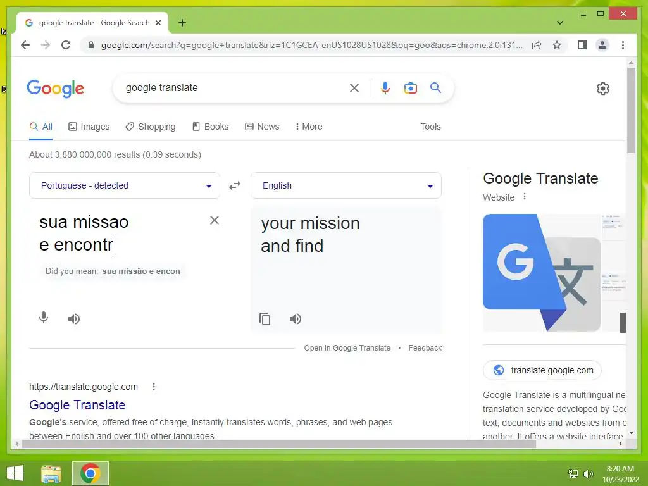Image resolution: width=648 pixels, height=486 pixels.
Task: Click the scroll down arrow
Action: pos(631,433)
